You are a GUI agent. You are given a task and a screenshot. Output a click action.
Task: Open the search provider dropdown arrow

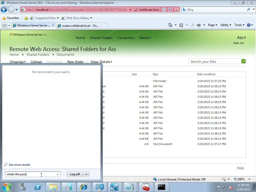(x=253, y=9)
